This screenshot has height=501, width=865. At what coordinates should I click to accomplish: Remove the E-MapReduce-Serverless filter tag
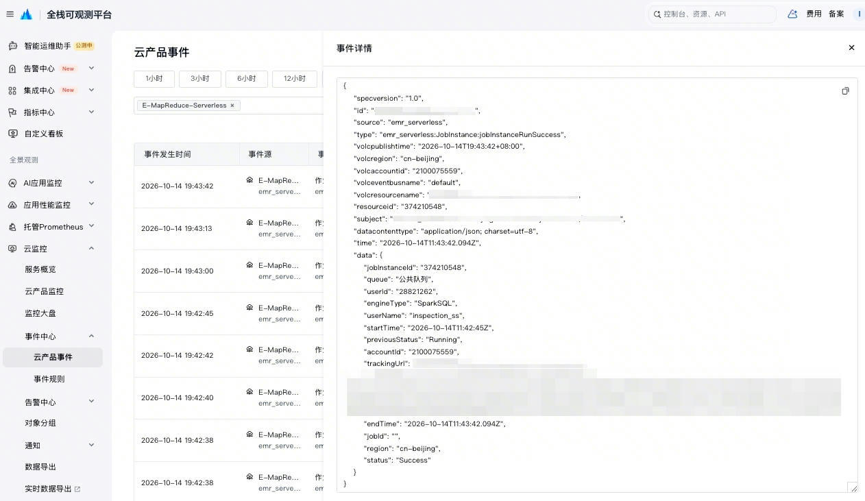coord(232,106)
